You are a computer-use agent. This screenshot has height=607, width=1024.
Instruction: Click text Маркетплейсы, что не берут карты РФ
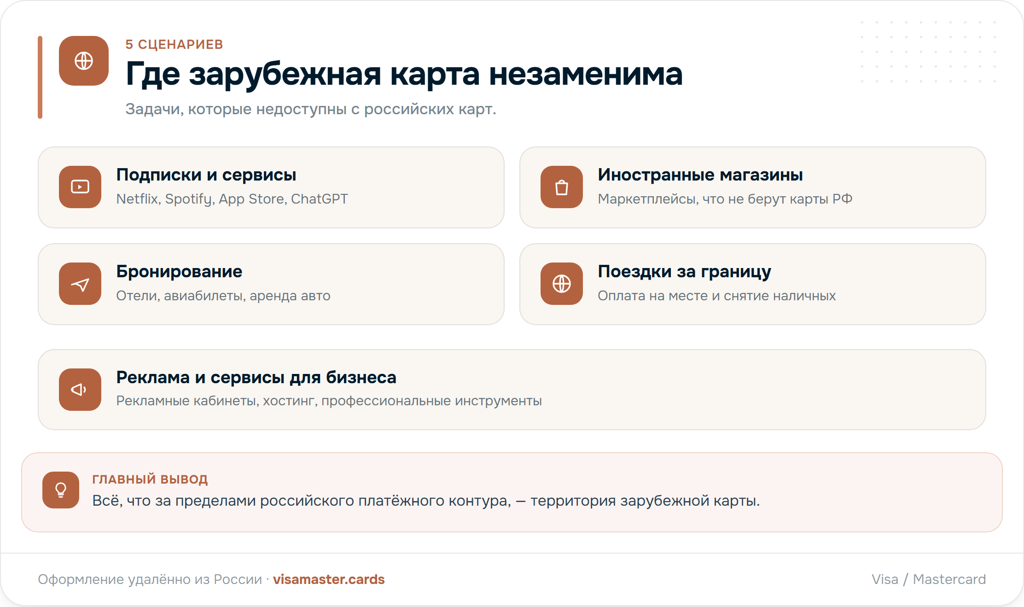click(x=725, y=199)
